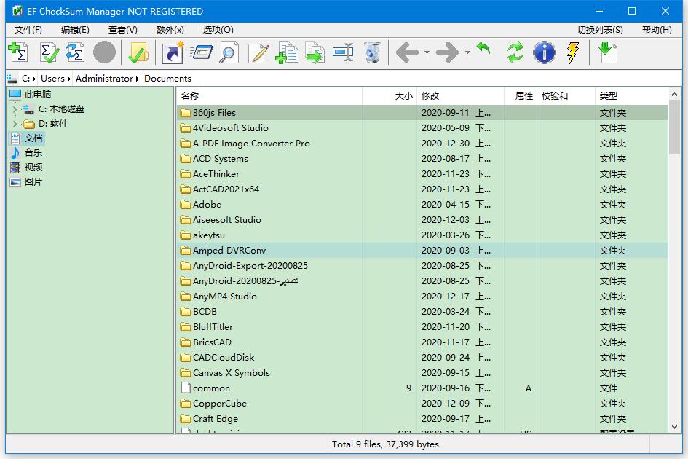The width and height of the screenshot is (688, 459).
Task: Click the file list scrollbar up arrow
Action: [674, 94]
